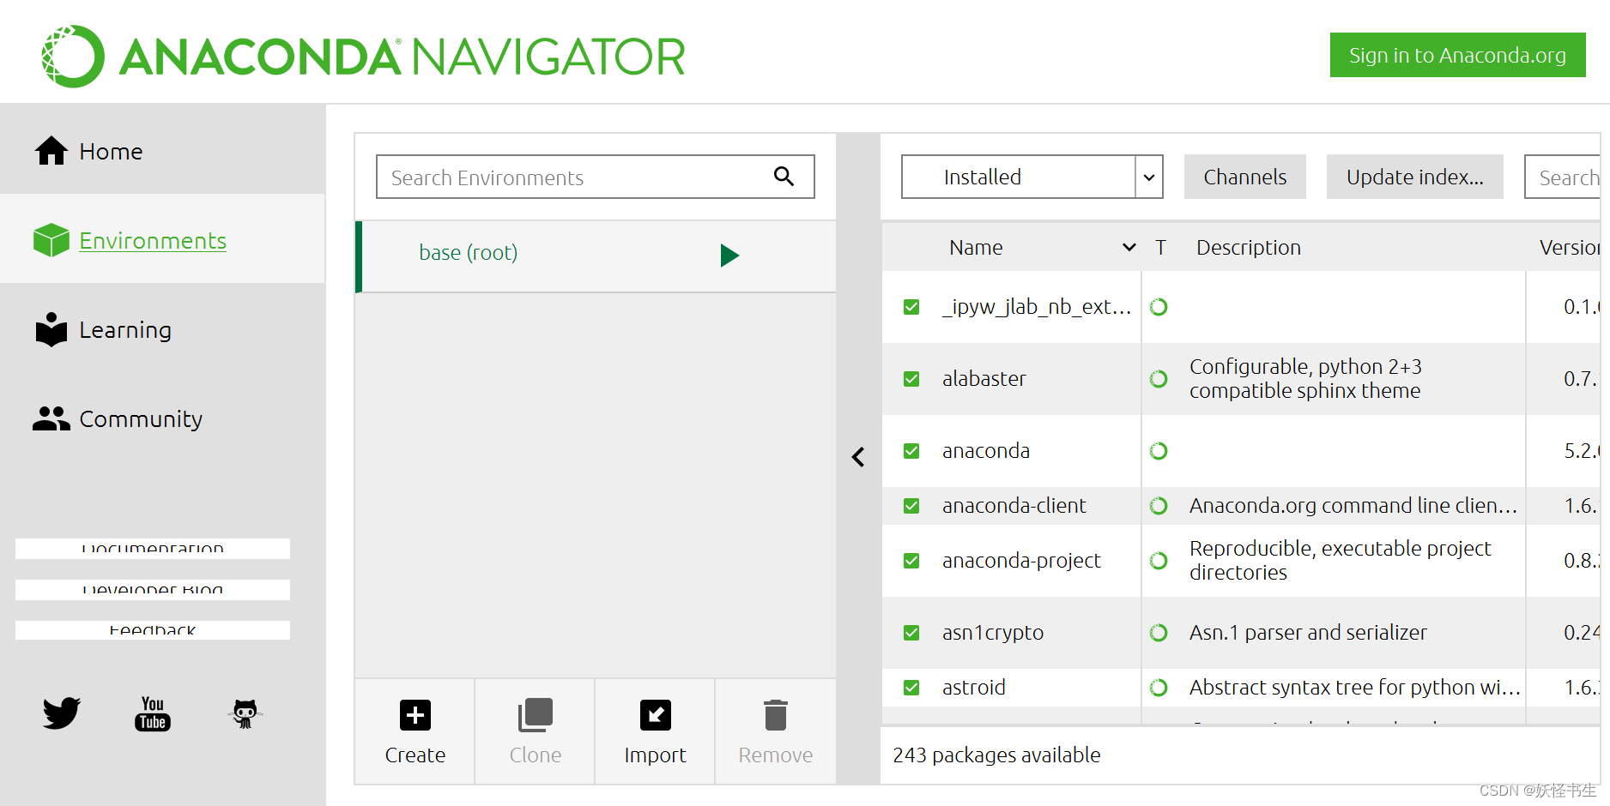Click the type icon for astroid
The image size is (1610, 806).
pyautogui.click(x=1159, y=688)
